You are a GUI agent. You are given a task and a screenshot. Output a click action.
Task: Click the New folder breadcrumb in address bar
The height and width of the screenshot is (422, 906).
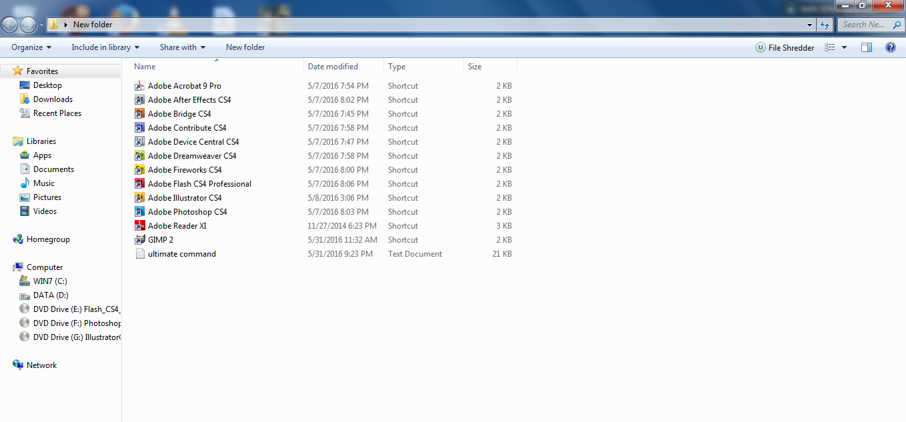point(93,25)
